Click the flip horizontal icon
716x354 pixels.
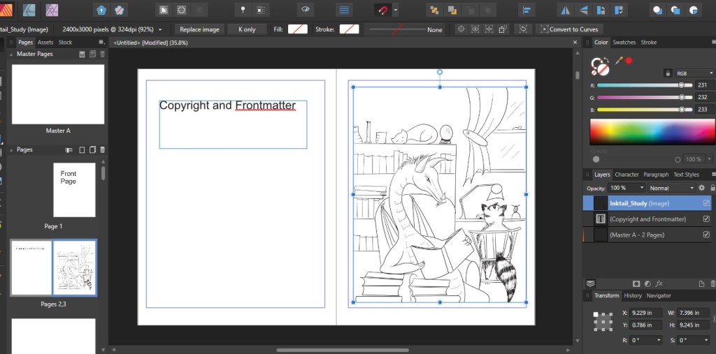point(565,10)
